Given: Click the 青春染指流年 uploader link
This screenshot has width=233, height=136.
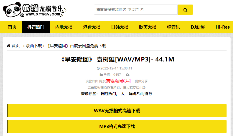Looking at the screenshot, I should click(118, 81).
